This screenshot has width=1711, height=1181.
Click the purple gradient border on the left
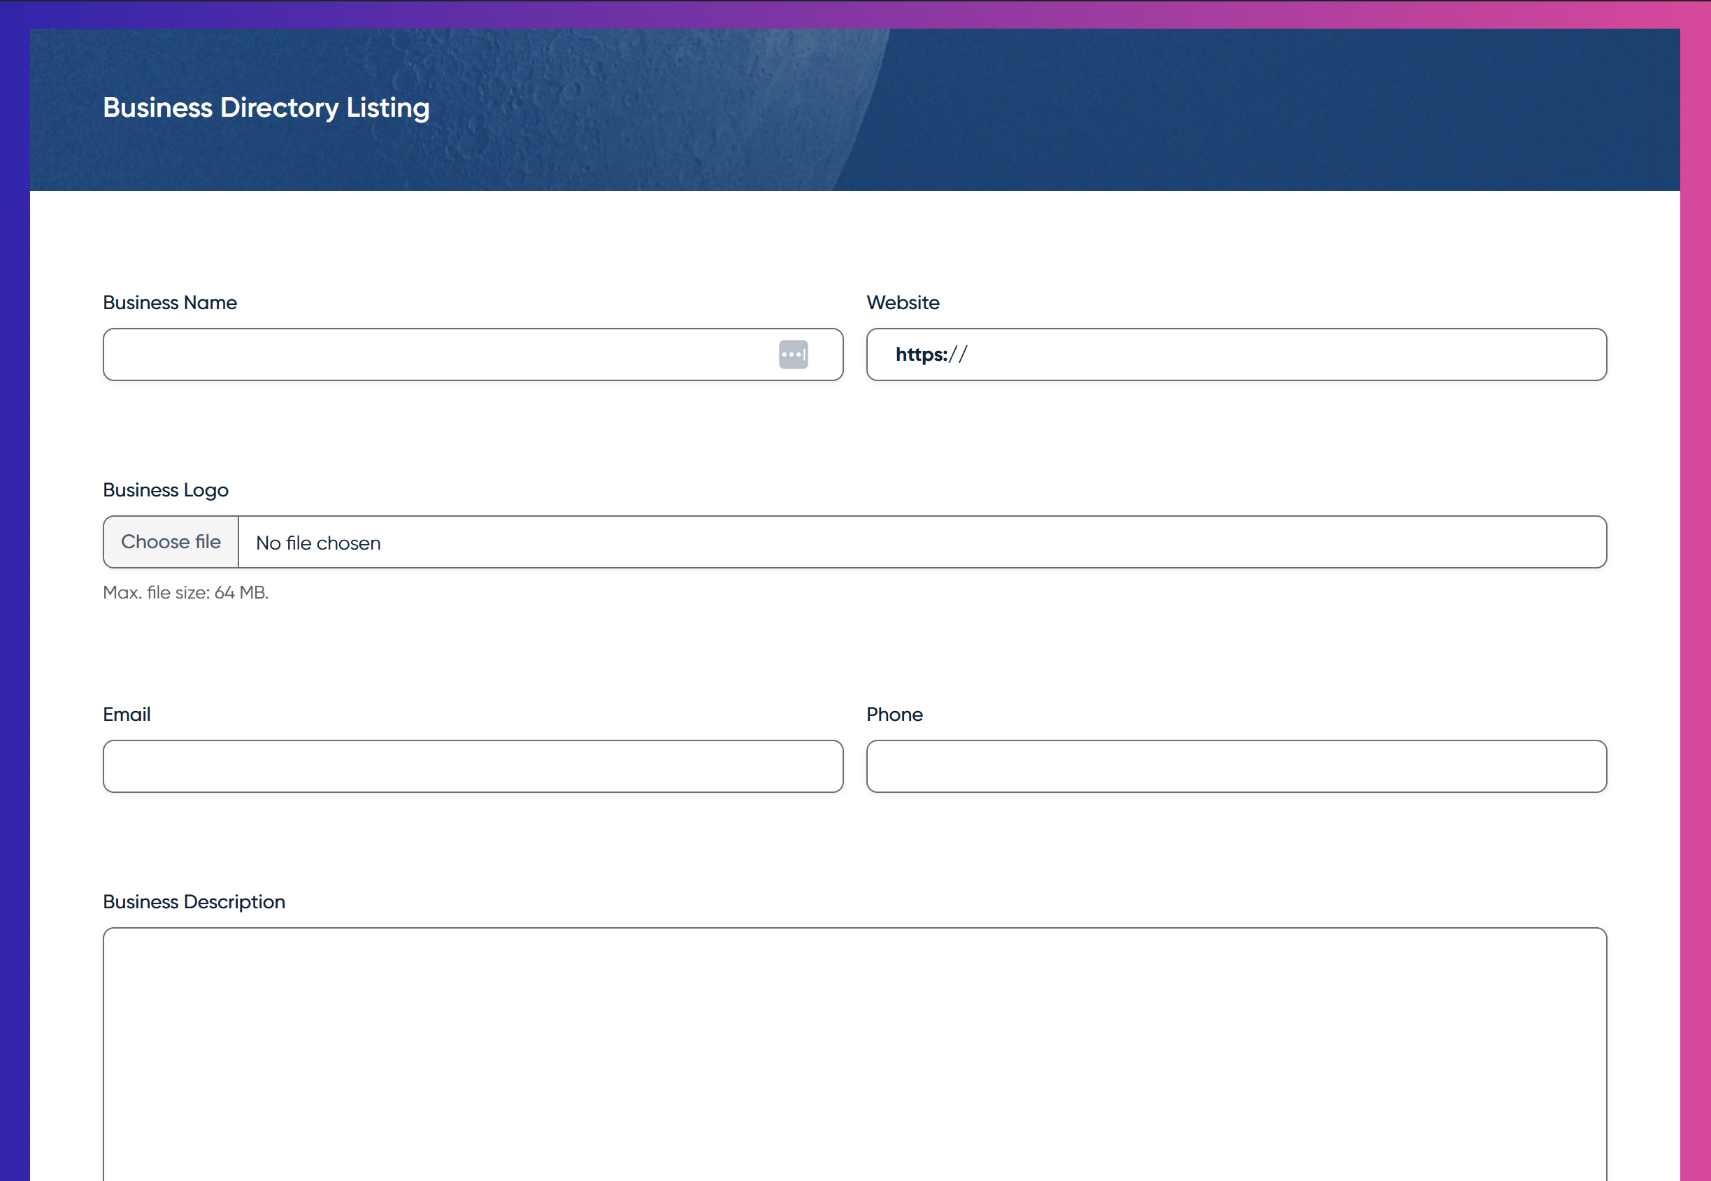click(14, 592)
